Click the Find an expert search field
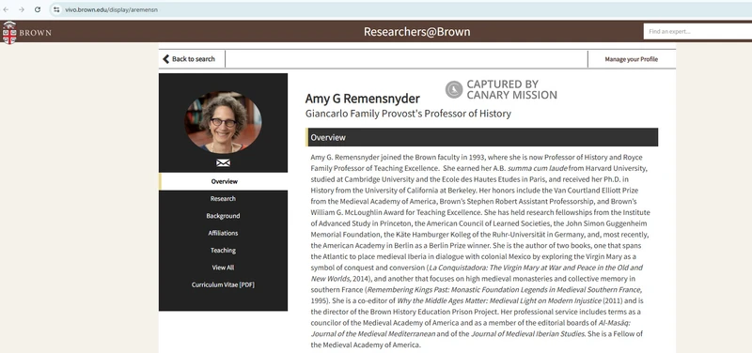This screenshot has height=353, width=752. click(697, 32)
